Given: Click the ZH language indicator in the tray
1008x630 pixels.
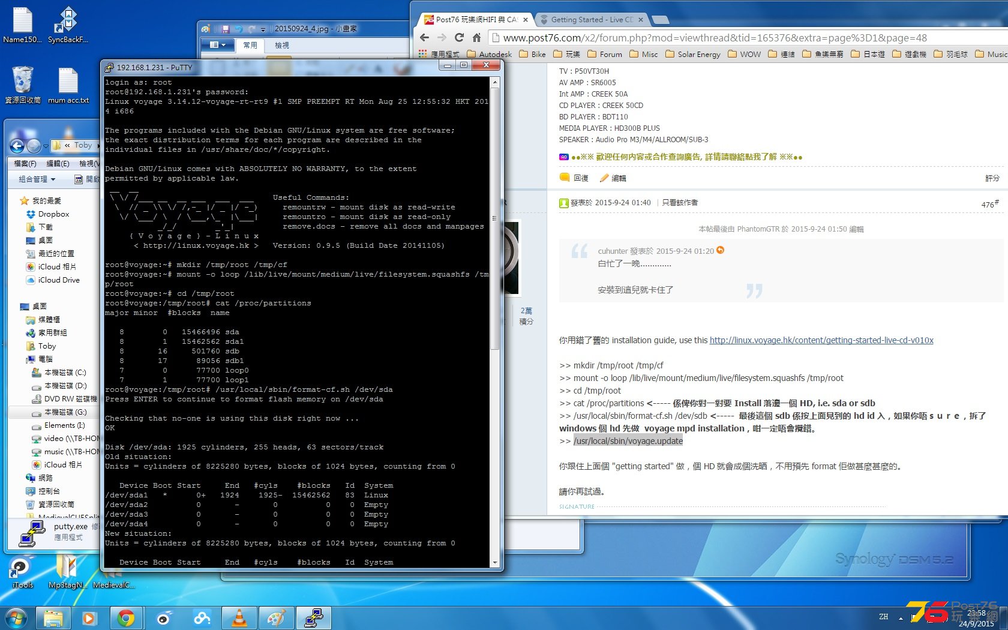Looking at the screenshot, I should [x=883, y=616].
